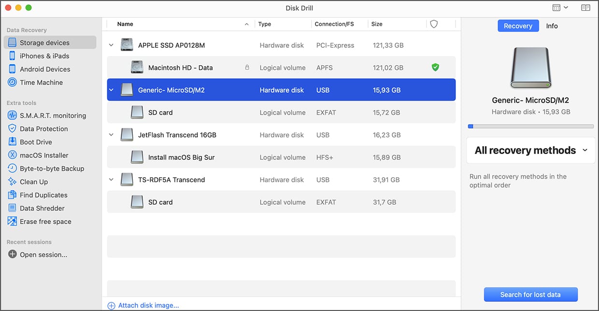
Task: Click the Macintosh HD - Data volume icon
Action: [x=137, y=68]
